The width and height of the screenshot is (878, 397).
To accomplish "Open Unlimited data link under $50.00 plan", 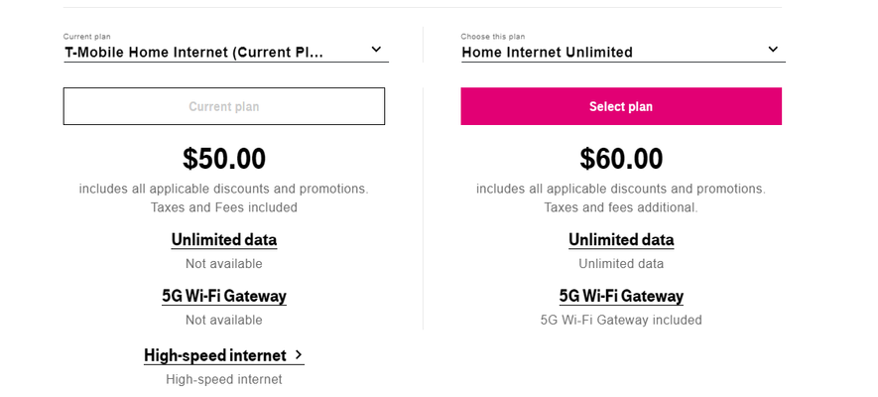I will coord(224,240).
